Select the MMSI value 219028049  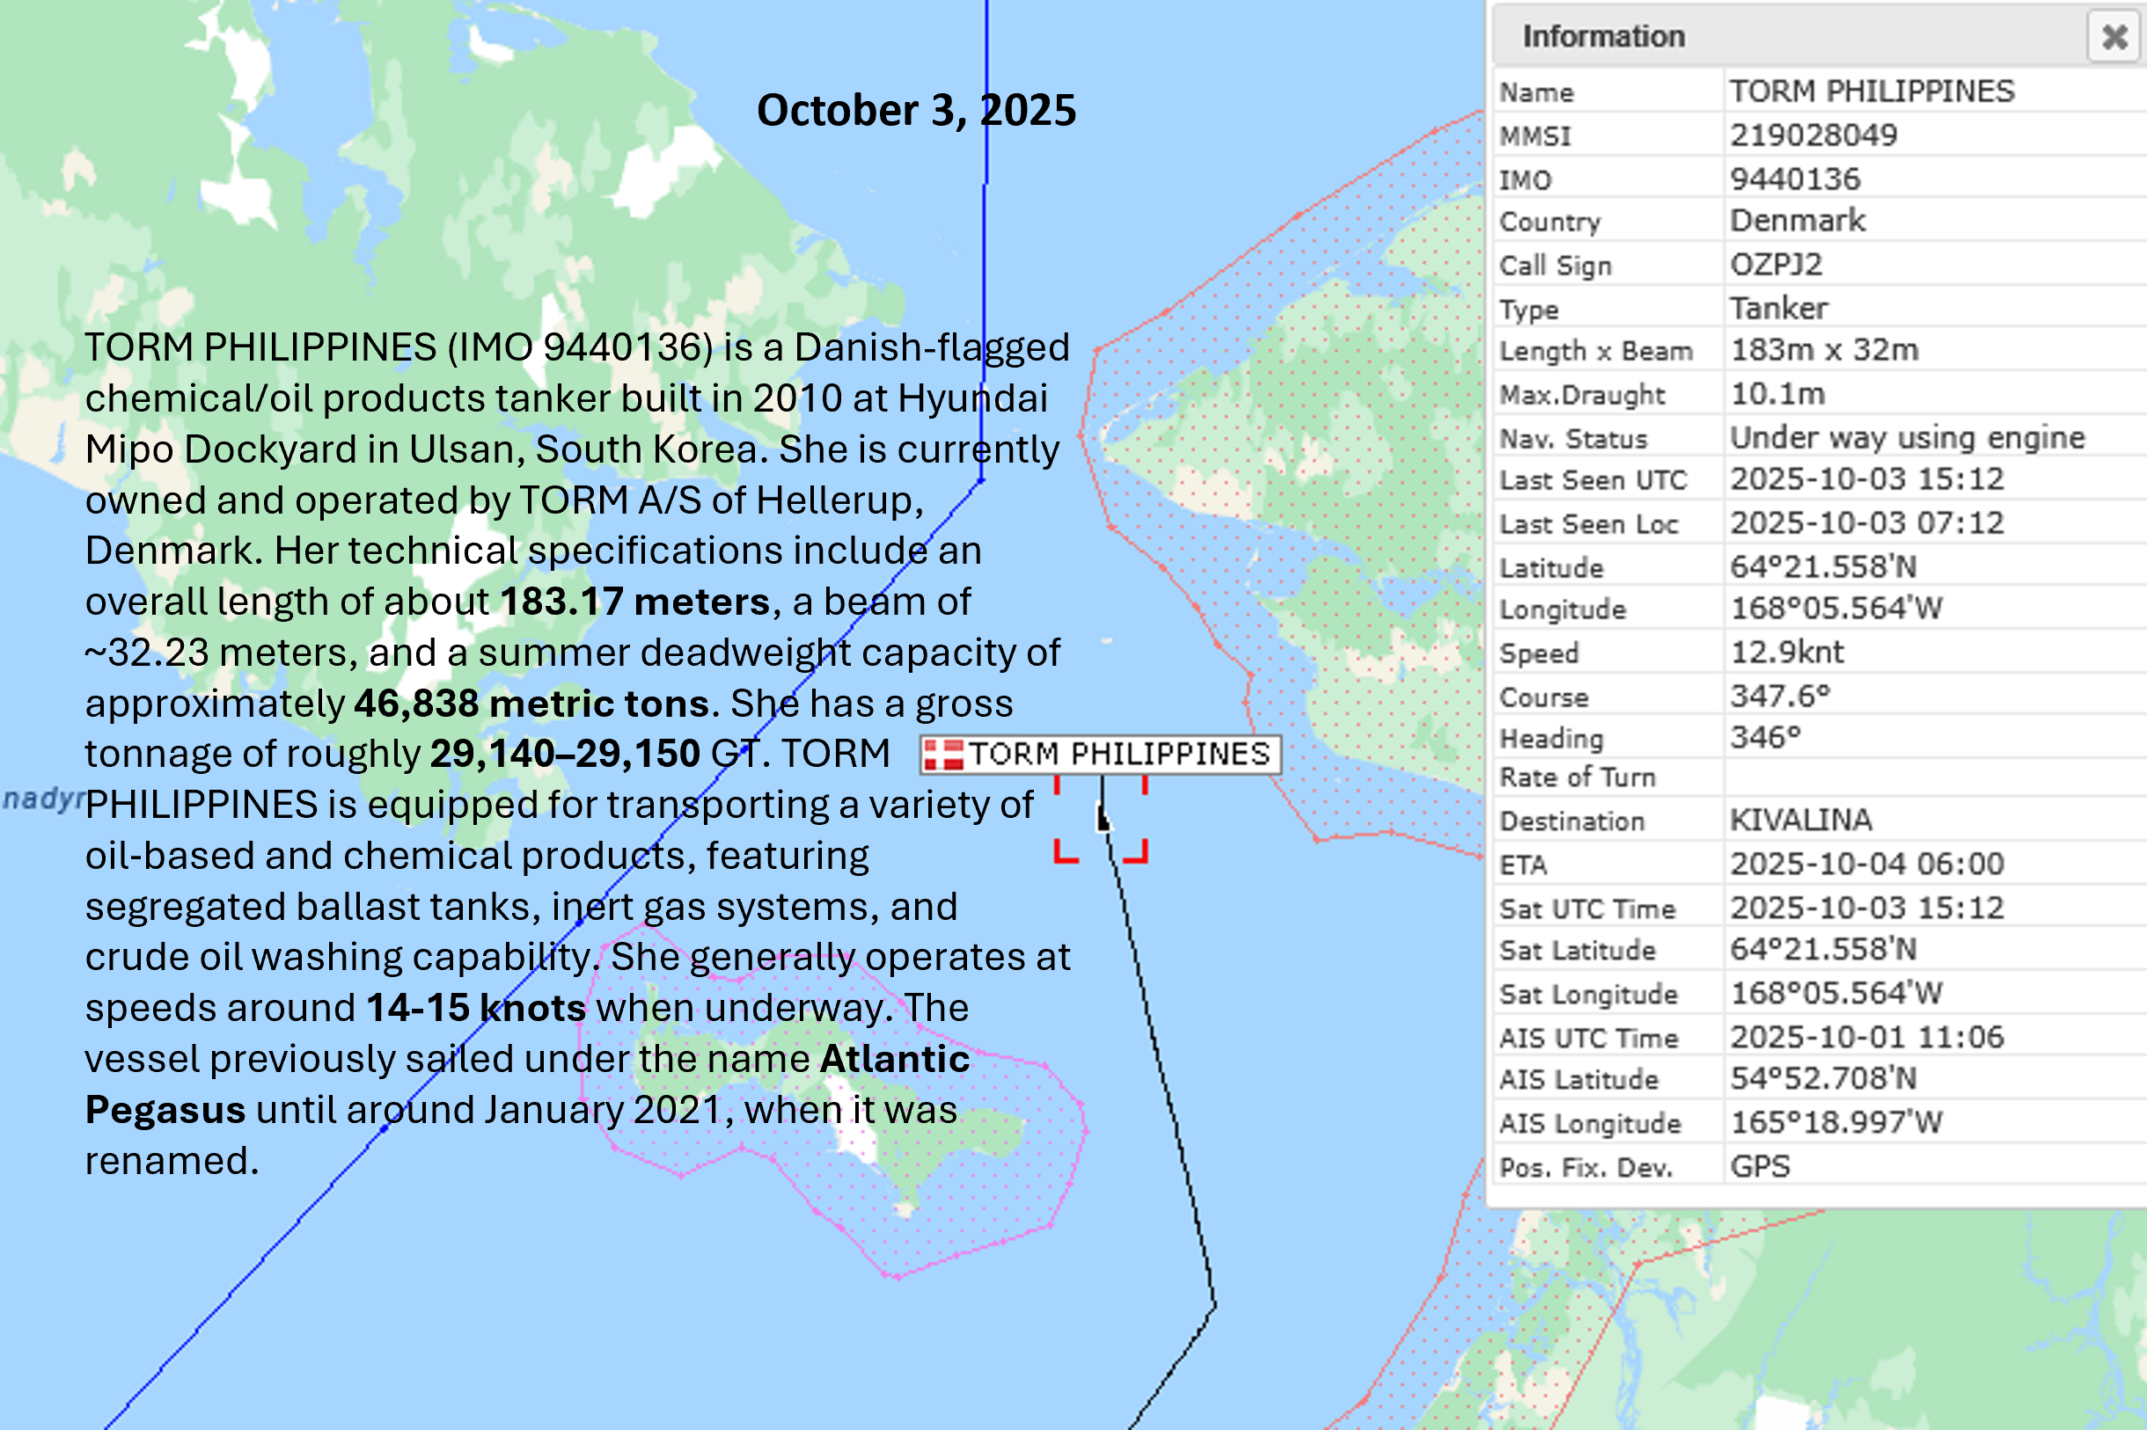click(1813, 135)
